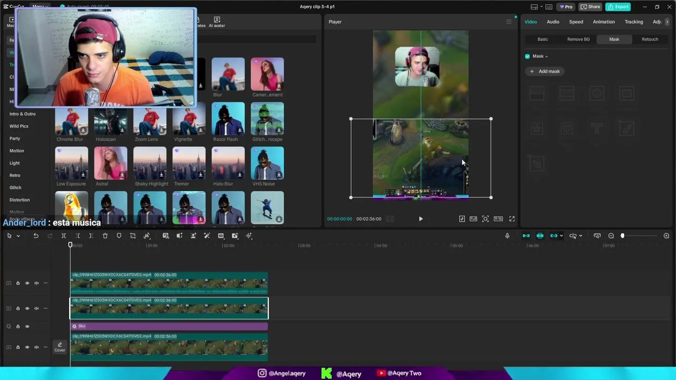Image resolution: width=676 pixels, height=380 pixels.
Task: Click the Full preview quality button
Action: coord(474,218)
